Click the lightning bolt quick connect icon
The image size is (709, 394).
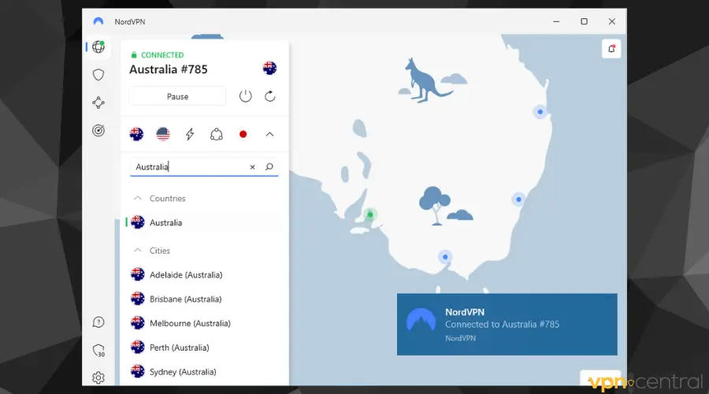[190, 134]
